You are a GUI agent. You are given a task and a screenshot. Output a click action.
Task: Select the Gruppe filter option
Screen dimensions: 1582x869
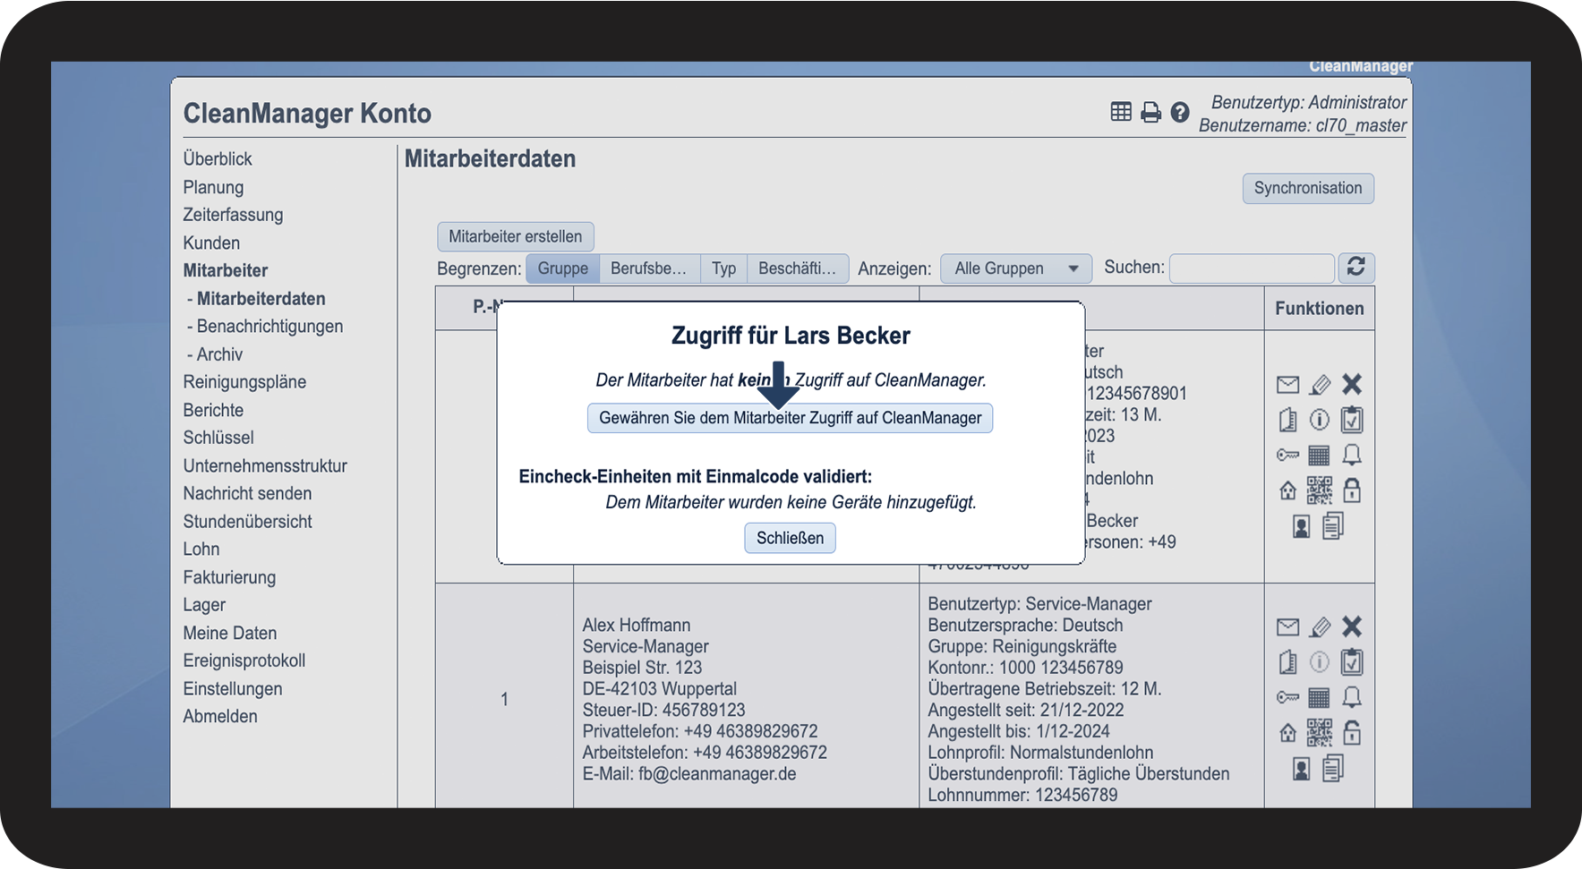[x=563, y=268]
